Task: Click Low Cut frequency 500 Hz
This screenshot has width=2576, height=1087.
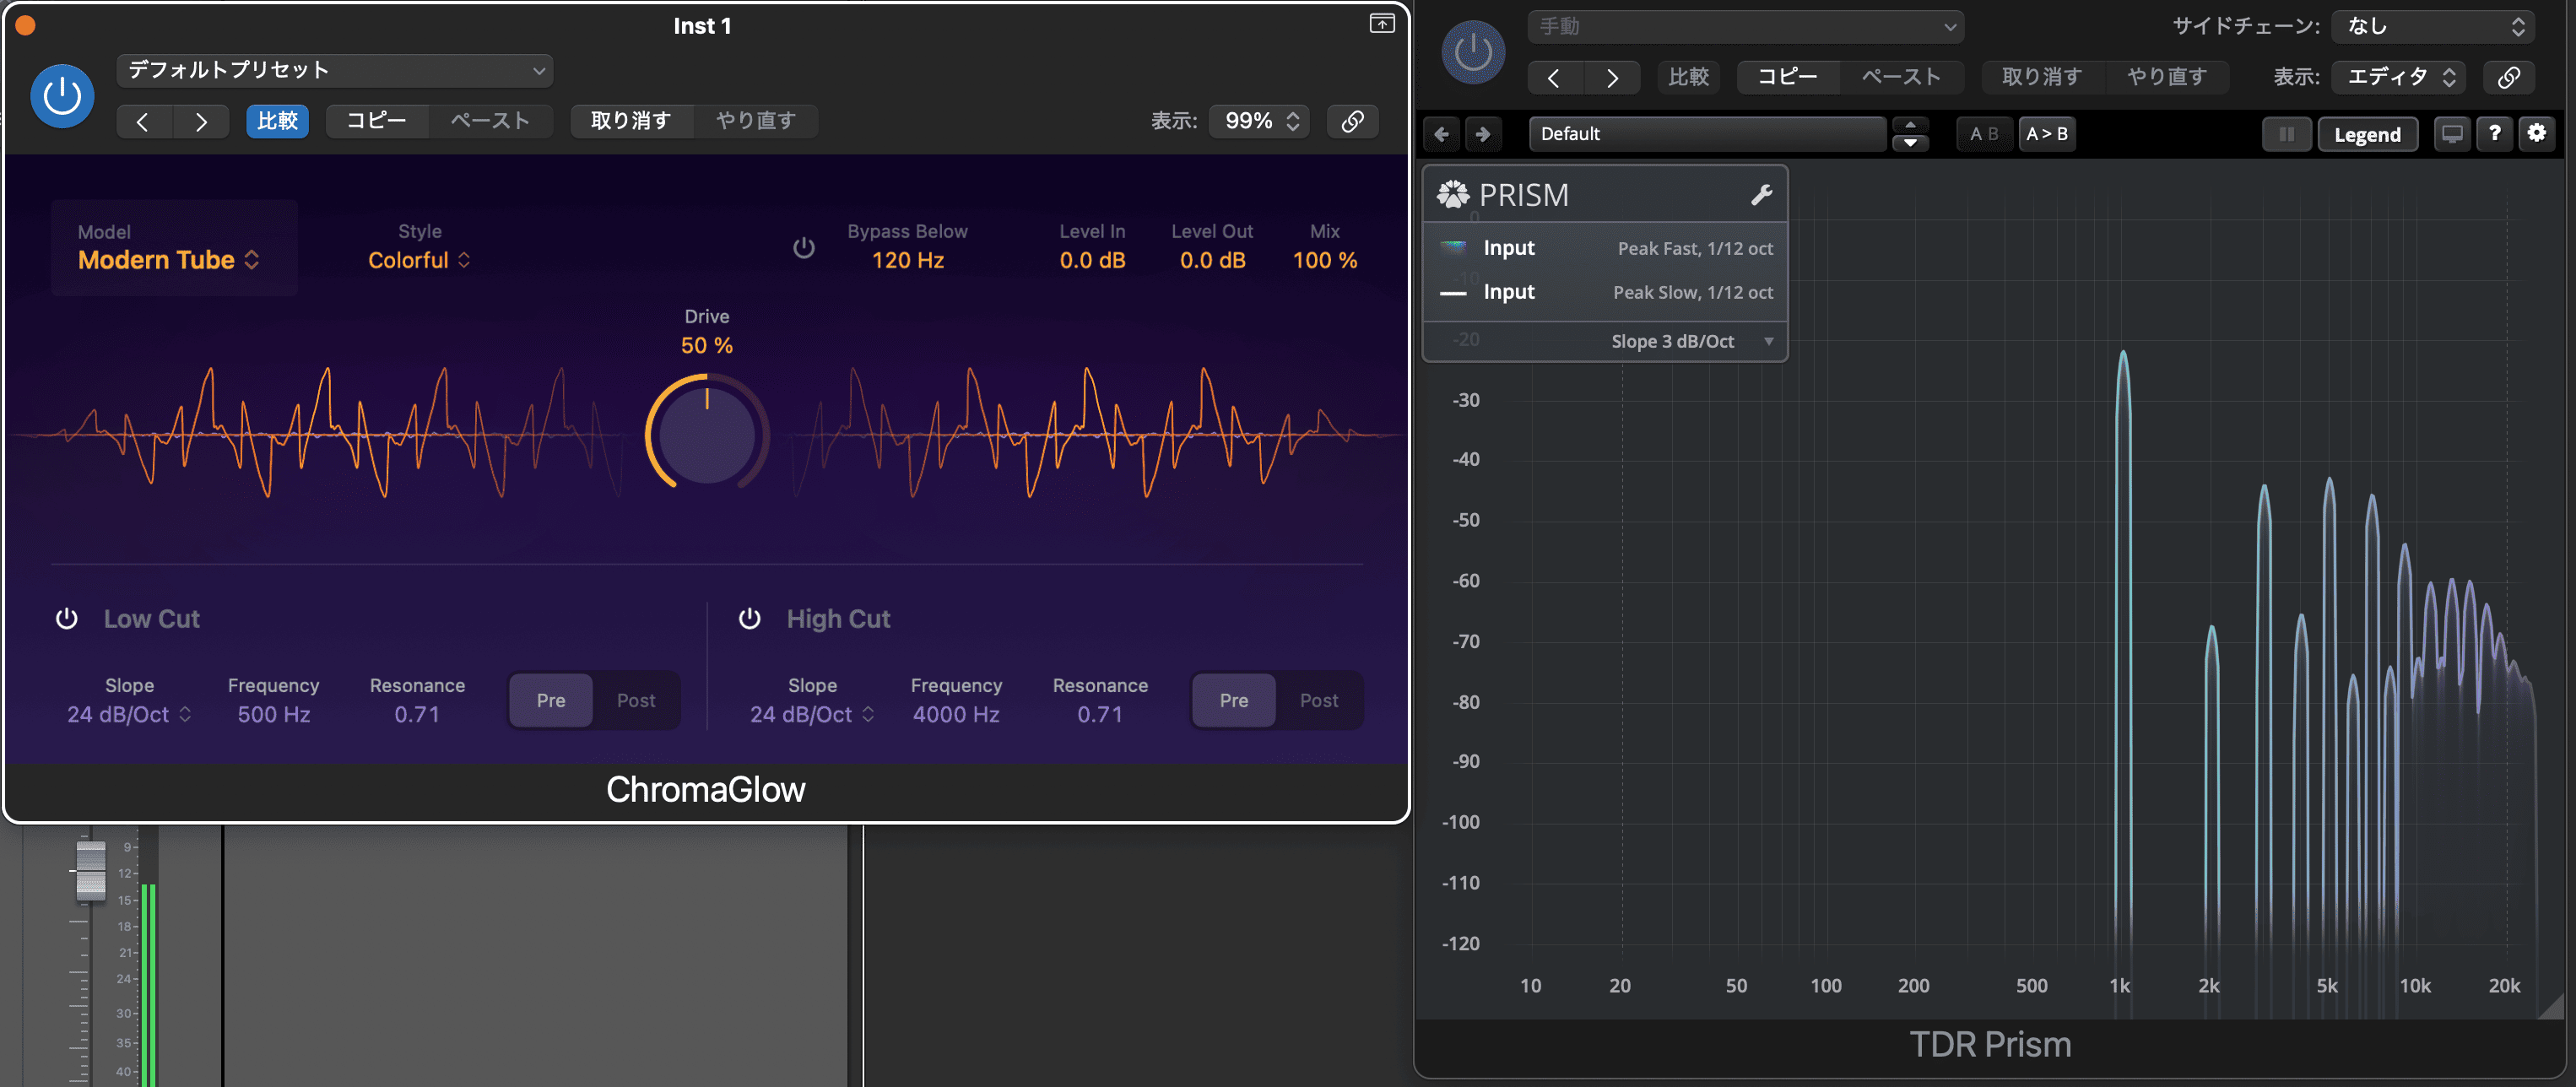Action: tap(273, 714)
